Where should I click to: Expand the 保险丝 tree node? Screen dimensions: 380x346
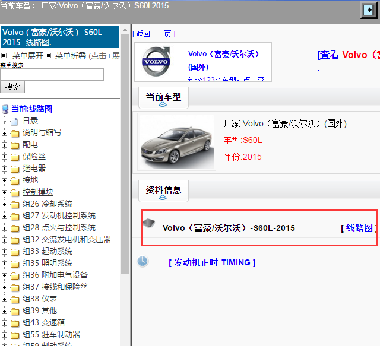[4, 157]
